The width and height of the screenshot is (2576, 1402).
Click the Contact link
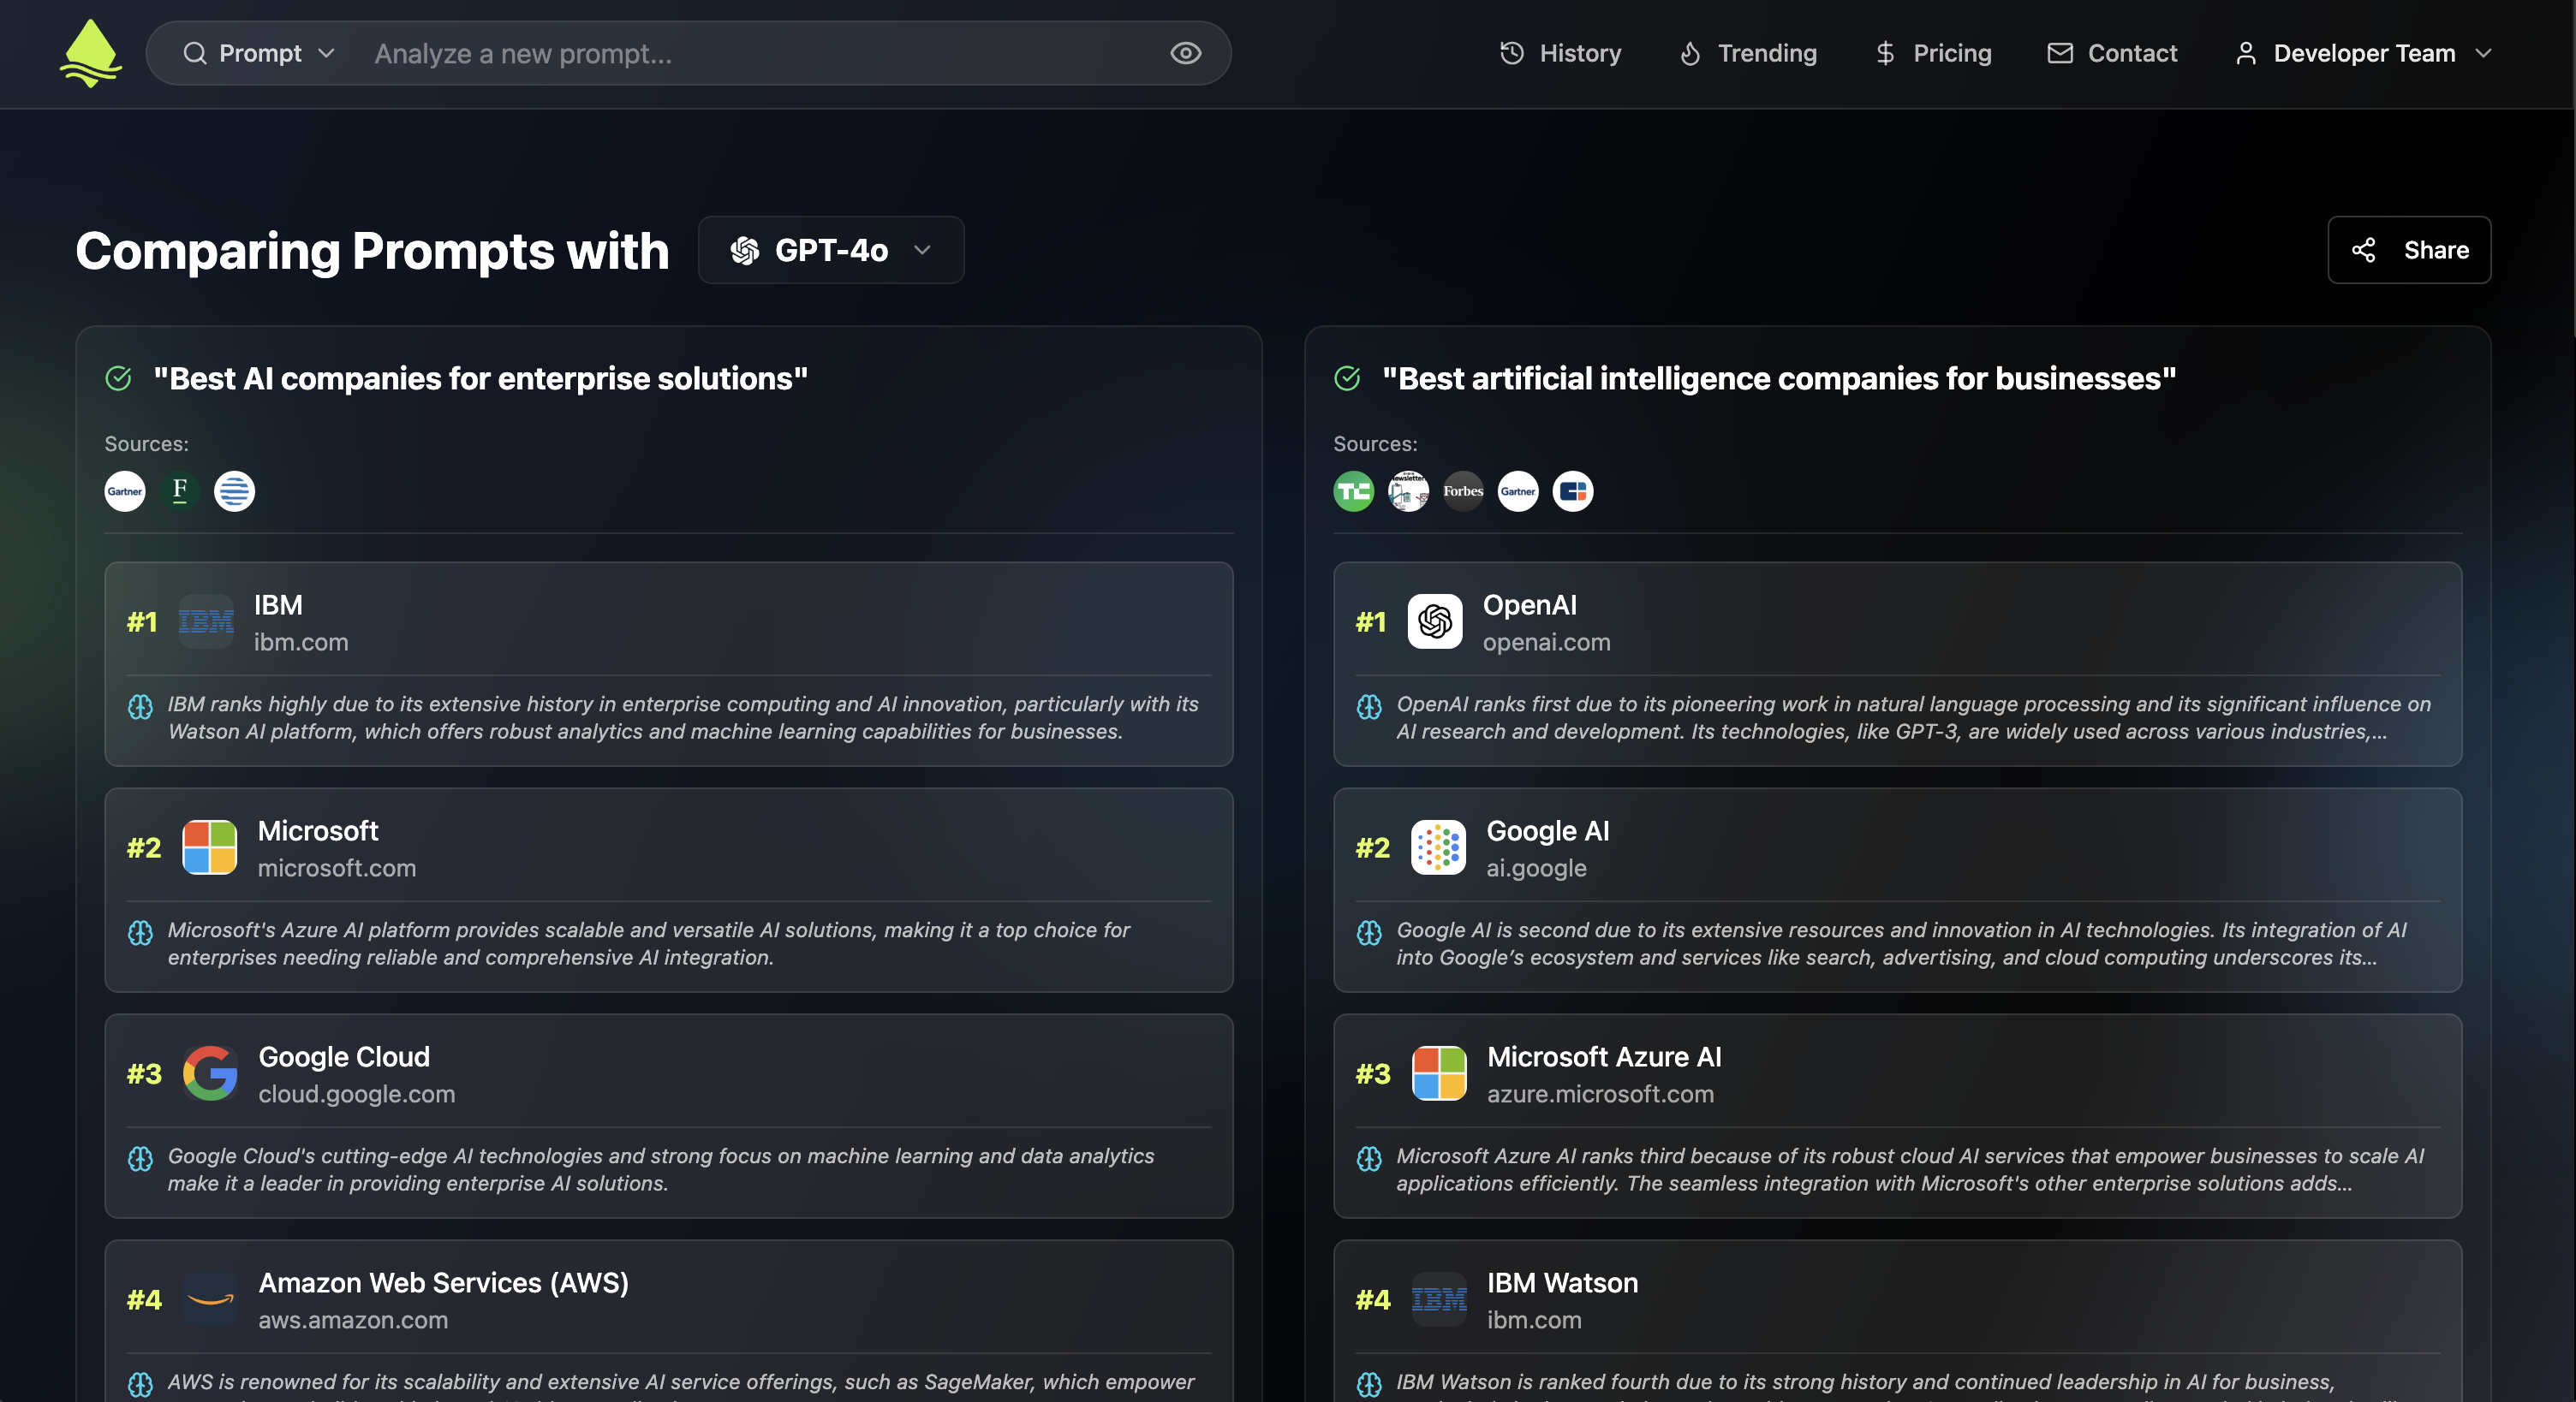pyautogui.click(x=2111, y=53)
